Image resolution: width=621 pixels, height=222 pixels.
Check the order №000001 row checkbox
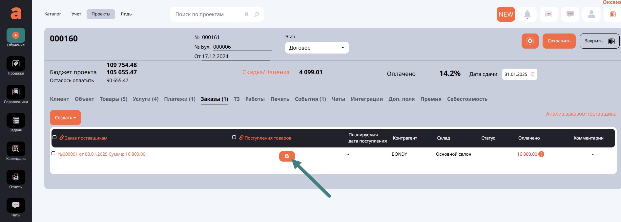[53, 153]
